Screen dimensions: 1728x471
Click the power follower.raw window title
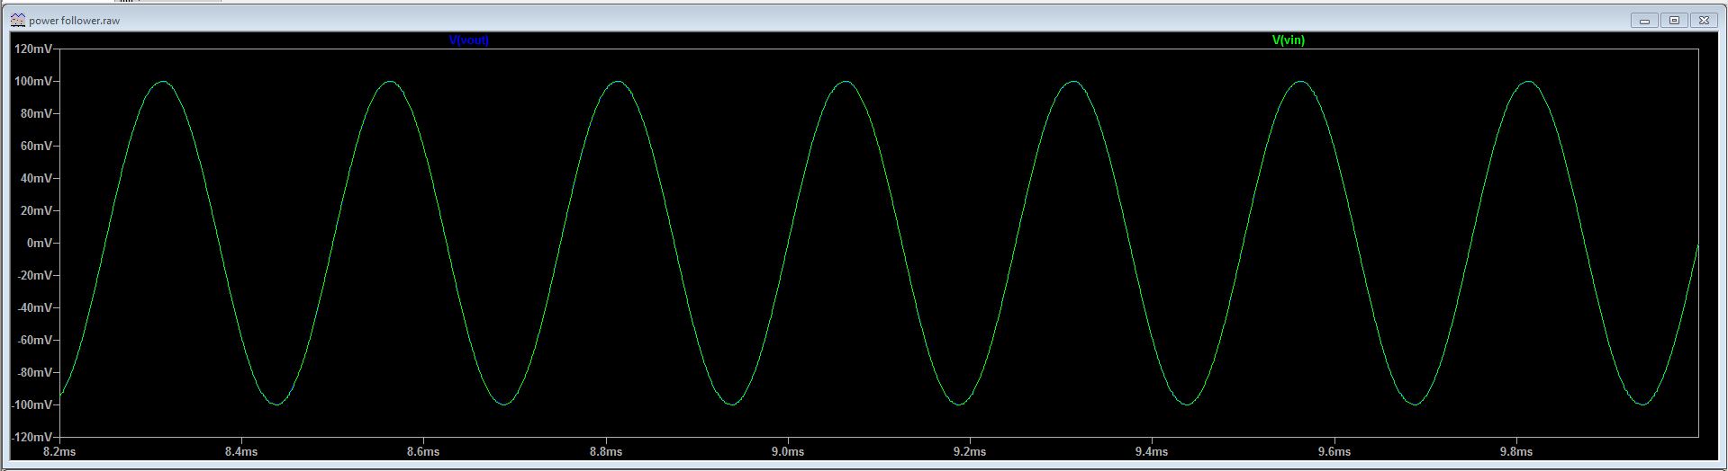[x=74, y=20]
